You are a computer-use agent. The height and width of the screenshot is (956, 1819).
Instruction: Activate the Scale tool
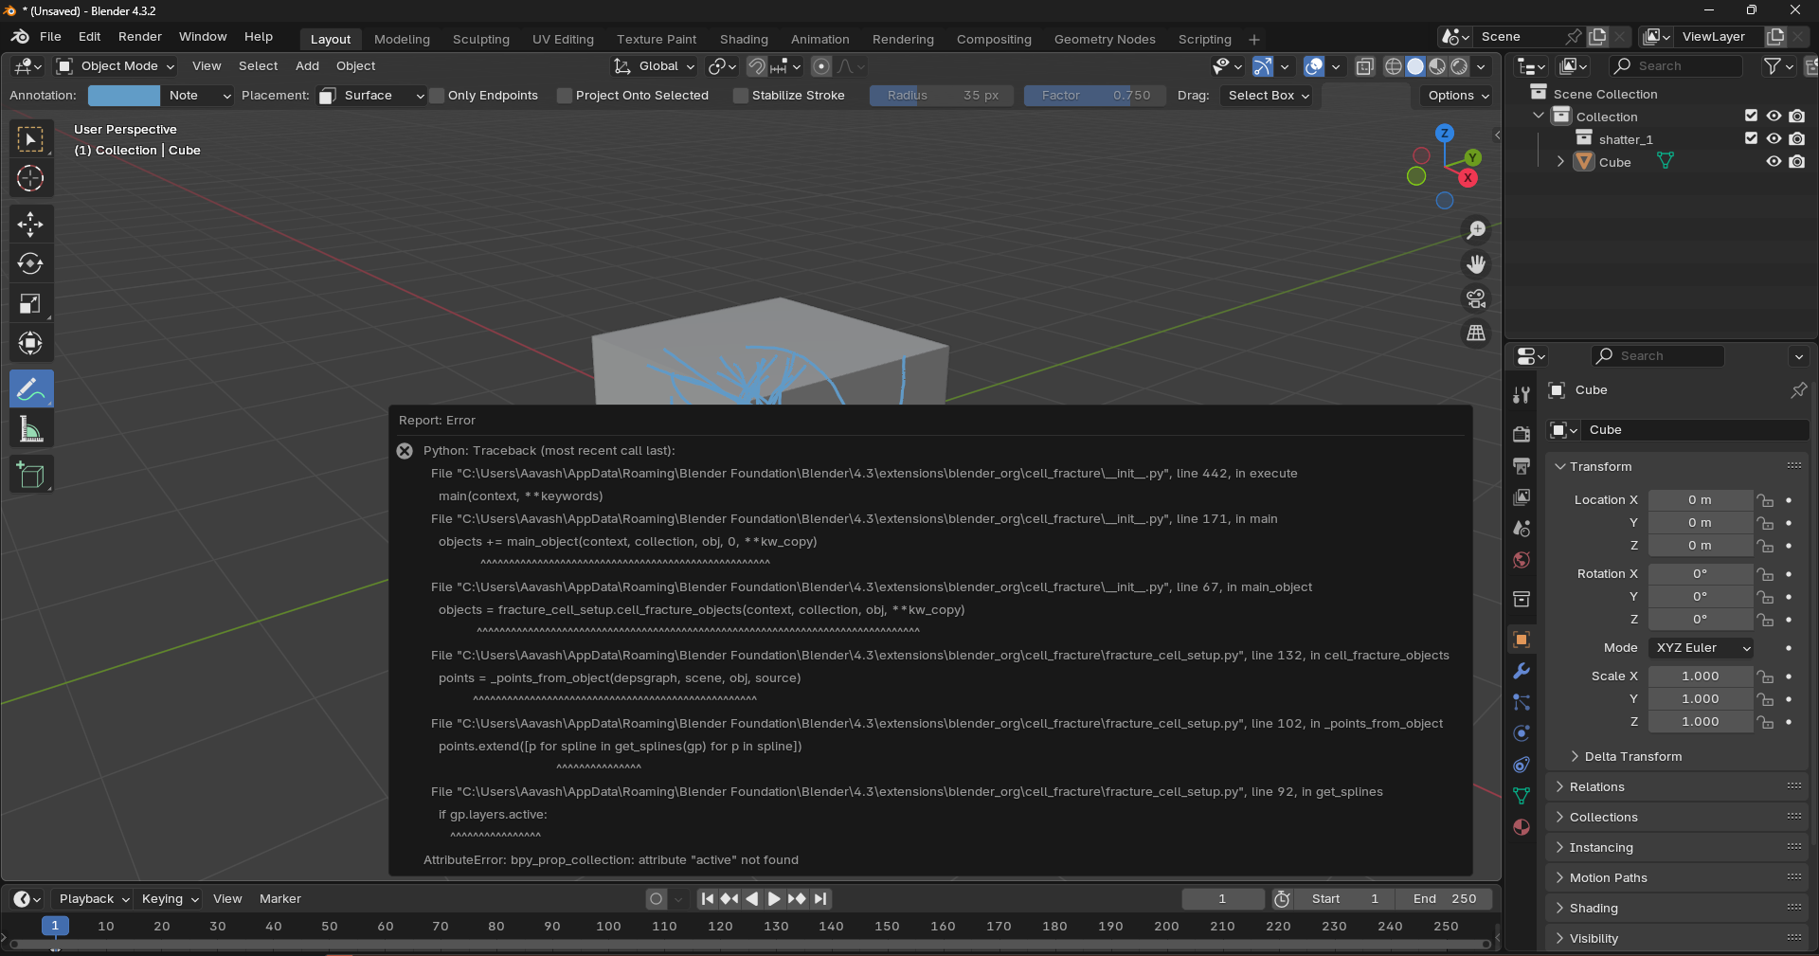(30, 304)
